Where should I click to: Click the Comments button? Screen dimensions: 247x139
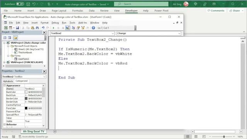click(216, 10)
